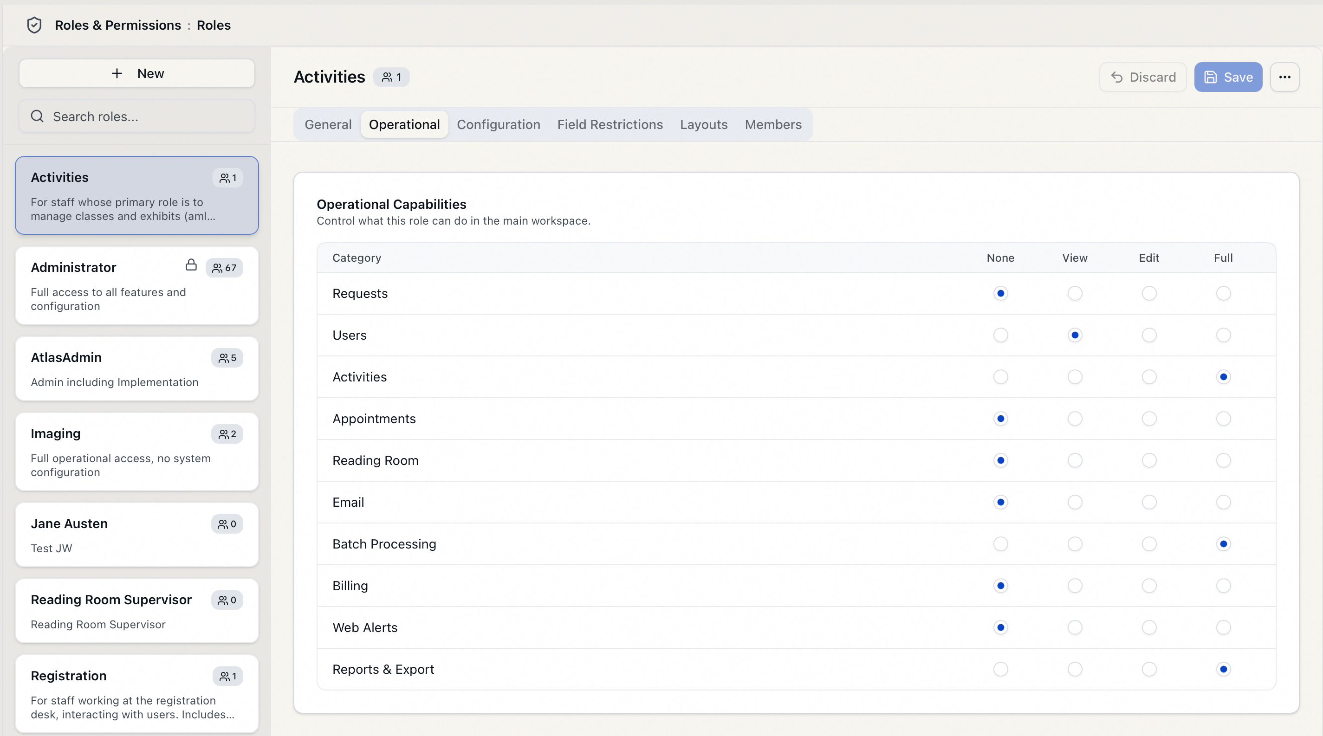Image resolution: width=1323 pixels, height=736 pixels.
Task: Set Users permission to None
Action: [1000, 336]
